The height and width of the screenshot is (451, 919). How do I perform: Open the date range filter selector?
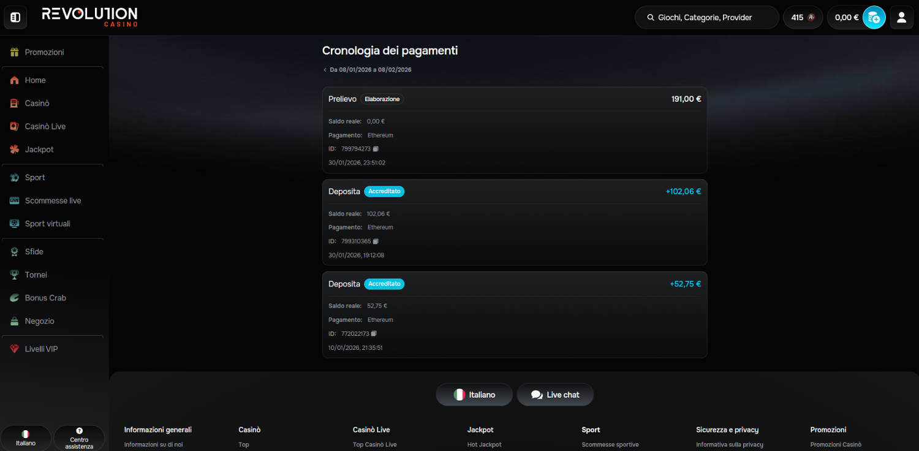pyautogui.click(x=368, y=70)
